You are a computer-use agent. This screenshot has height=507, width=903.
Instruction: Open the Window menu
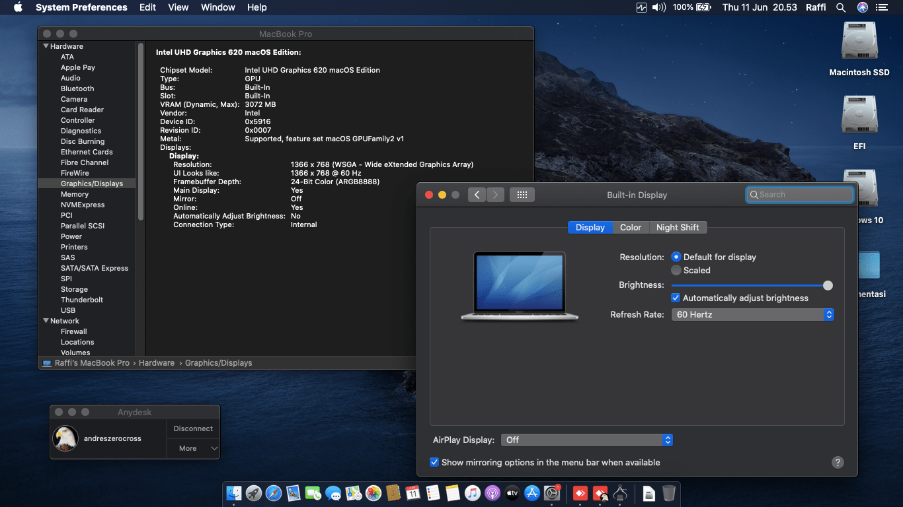coord(218,7)
